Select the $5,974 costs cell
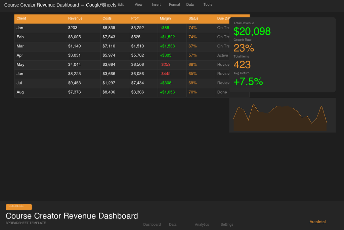344x230 pixels. pyautogui.click(x=115, y=56)
